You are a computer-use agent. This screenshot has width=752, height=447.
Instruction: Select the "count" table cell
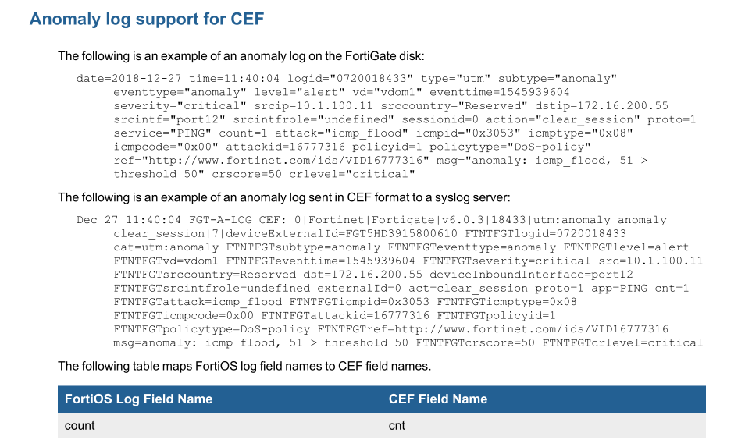tap(80, 425)
